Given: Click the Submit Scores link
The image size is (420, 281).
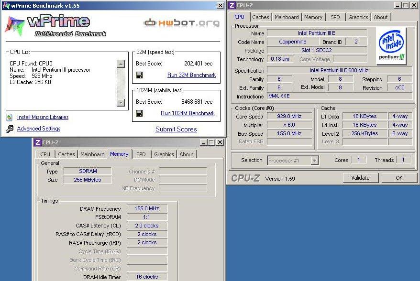Looking at the screenshot, I should [x=176, y=129].
